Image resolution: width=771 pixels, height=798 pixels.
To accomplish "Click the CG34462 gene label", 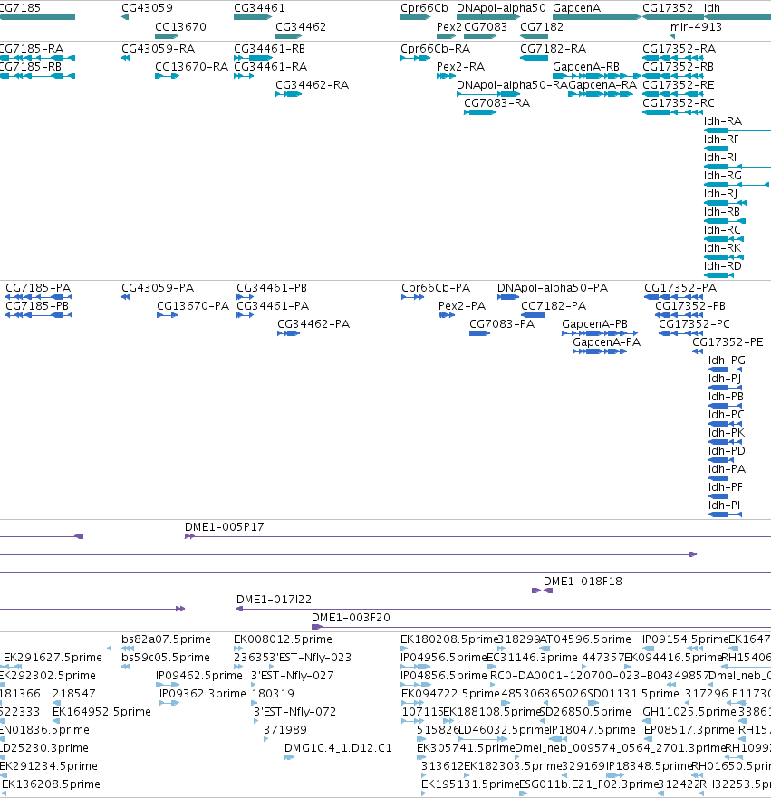I will tap(301, 27).
